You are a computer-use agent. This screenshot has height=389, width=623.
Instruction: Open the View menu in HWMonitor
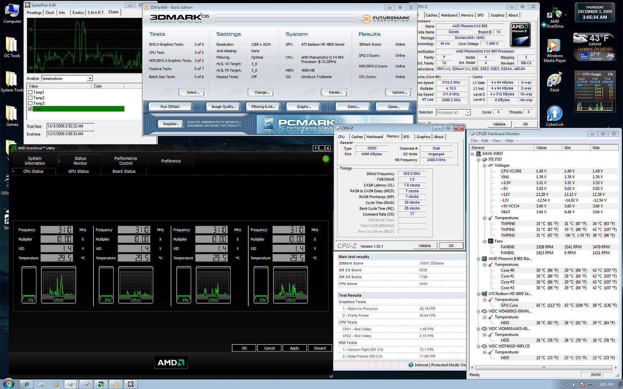click(x=496, y=141)
